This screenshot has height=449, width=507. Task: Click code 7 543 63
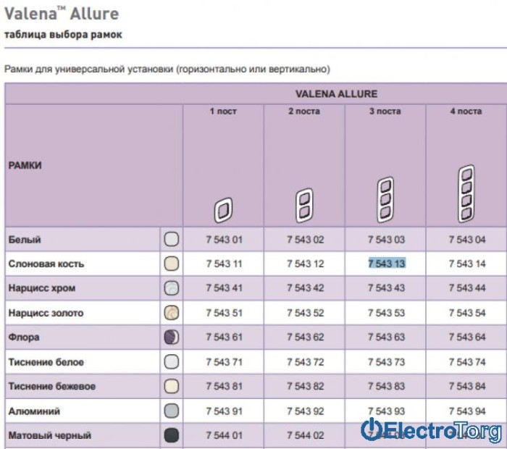pyautogui.click(x=386, y=337)
